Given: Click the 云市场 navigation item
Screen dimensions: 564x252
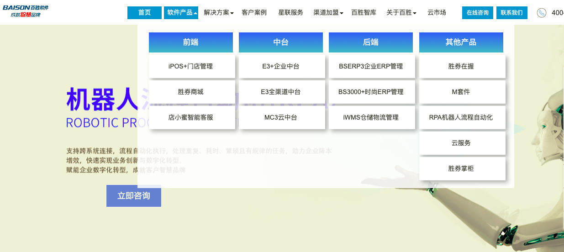Looking at the screenshot, I should tap(437, 13).
